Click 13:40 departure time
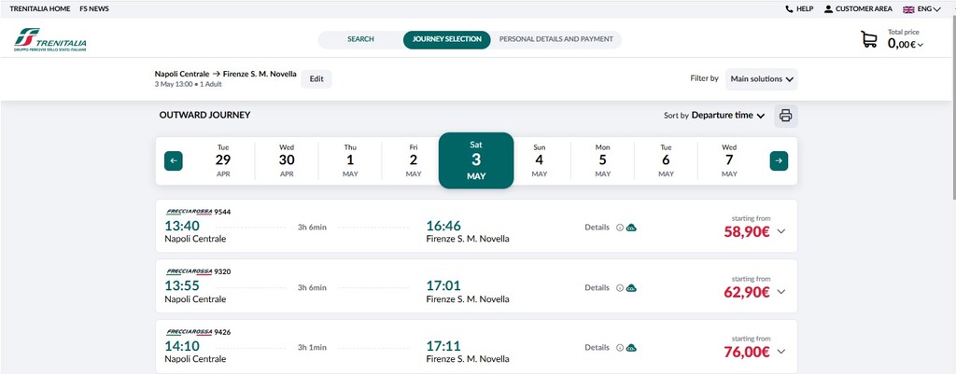 [x=182, y=226]
